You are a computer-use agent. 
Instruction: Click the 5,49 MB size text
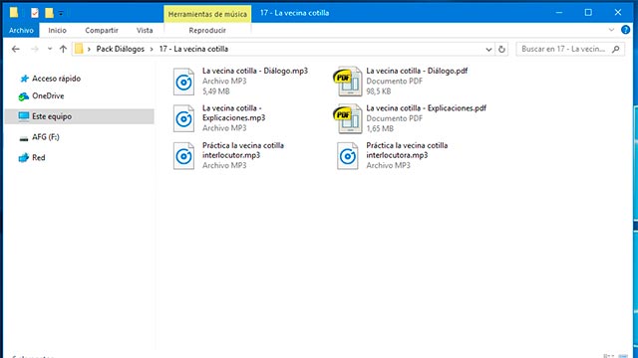click(216, 91)
